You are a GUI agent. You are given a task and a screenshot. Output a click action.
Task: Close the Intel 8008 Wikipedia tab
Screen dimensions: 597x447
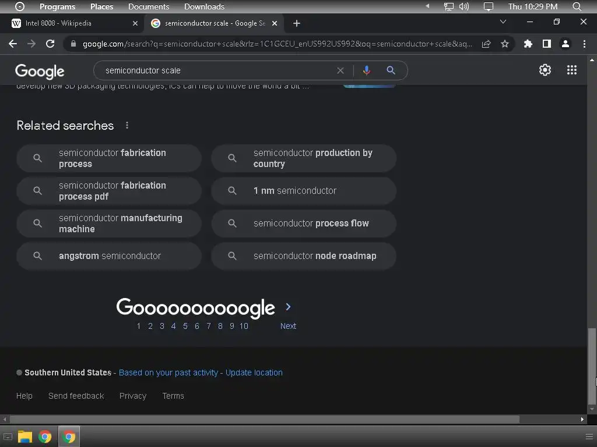[135, 23]
